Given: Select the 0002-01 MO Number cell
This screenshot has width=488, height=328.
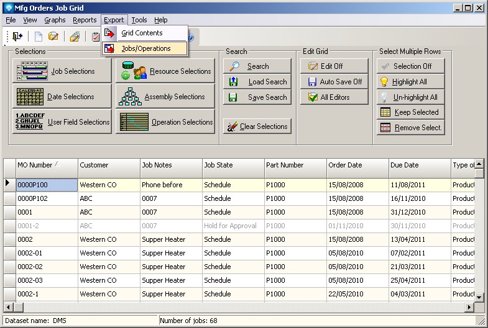Looking at the screenshot, I should [47, 253].
